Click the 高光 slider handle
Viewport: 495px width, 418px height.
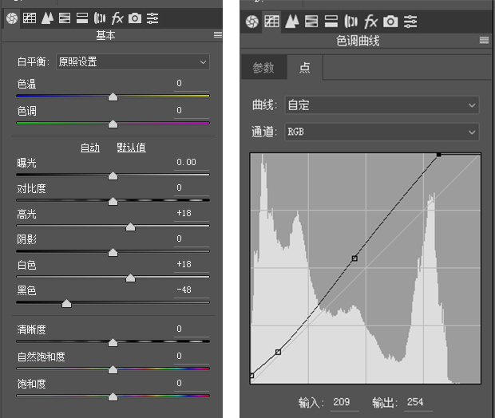coord(130,227)
